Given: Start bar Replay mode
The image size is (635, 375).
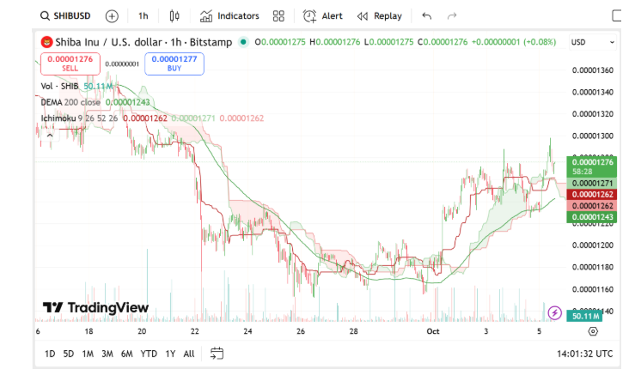Looking at the screenshot, I should coord(379,15).
